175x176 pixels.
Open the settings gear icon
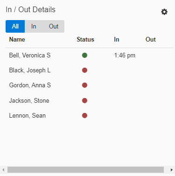coord(164,12)
